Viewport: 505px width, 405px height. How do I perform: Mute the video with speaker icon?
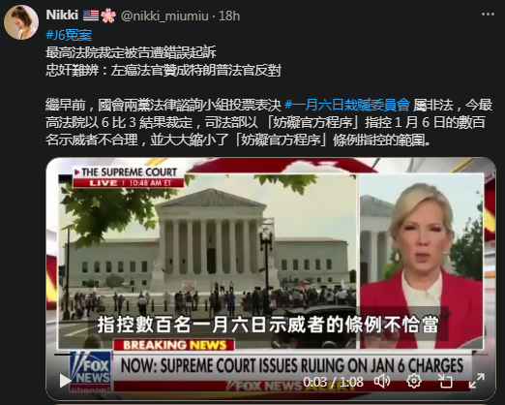tap(382, 382)
